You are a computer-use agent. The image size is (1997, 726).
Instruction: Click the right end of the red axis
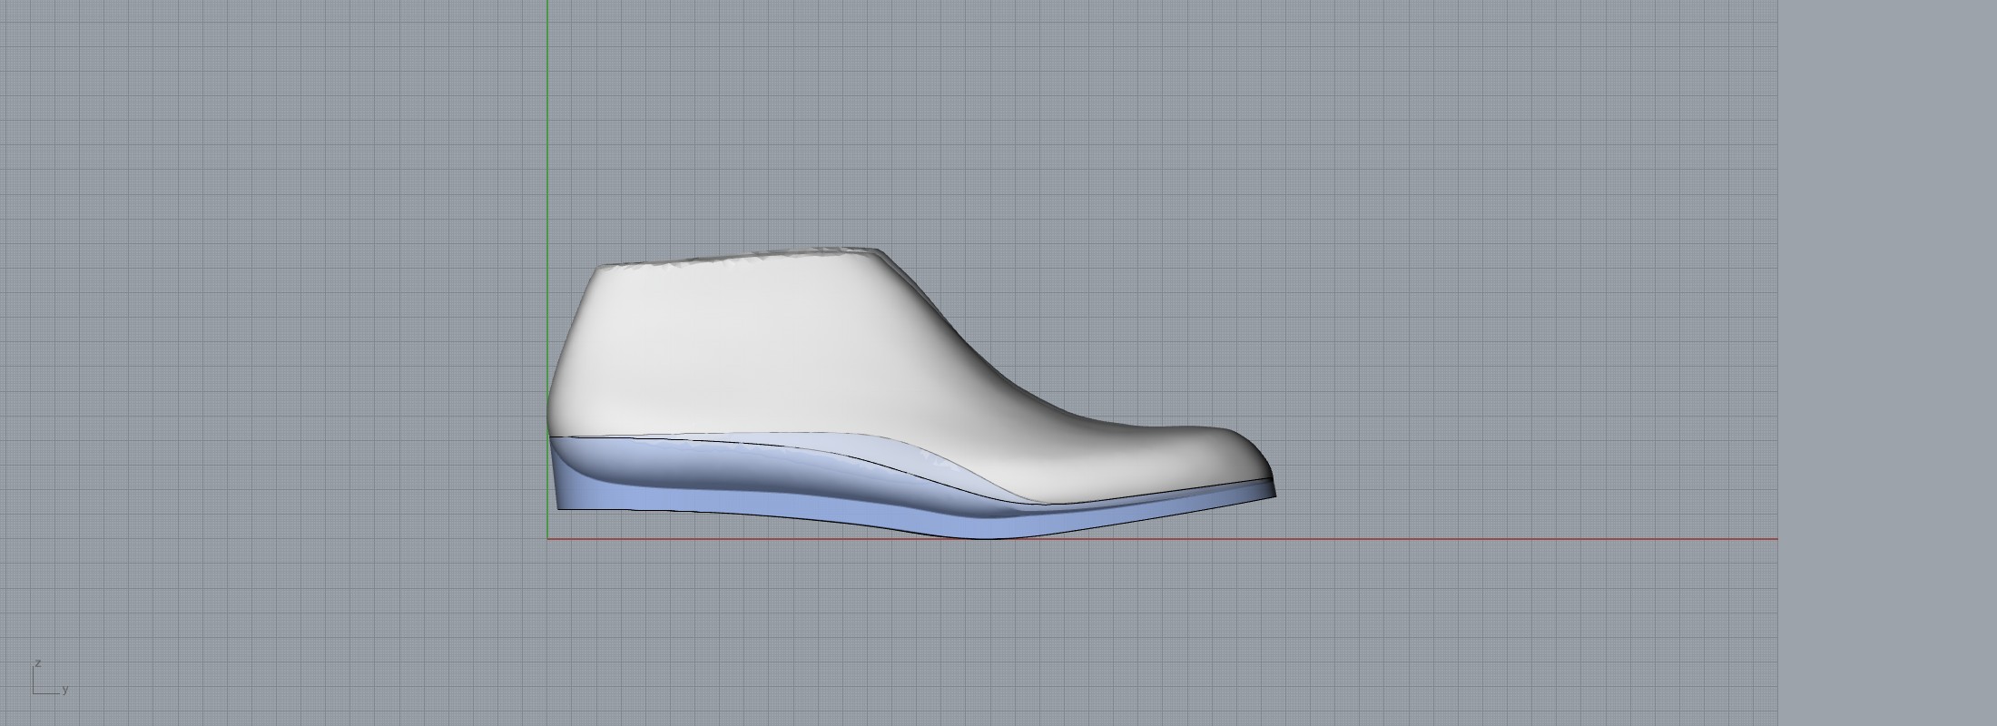click(x=1775, y=539)
